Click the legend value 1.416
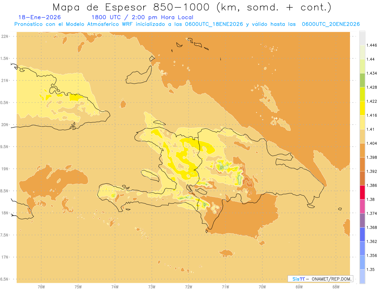Viewport: 377px width, 291px height. 371,115
